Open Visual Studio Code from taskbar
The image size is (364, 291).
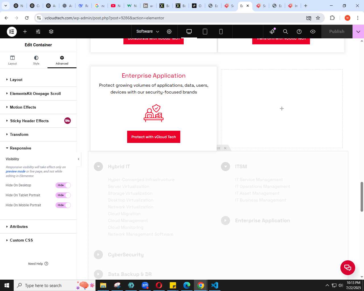click(215, 285)
